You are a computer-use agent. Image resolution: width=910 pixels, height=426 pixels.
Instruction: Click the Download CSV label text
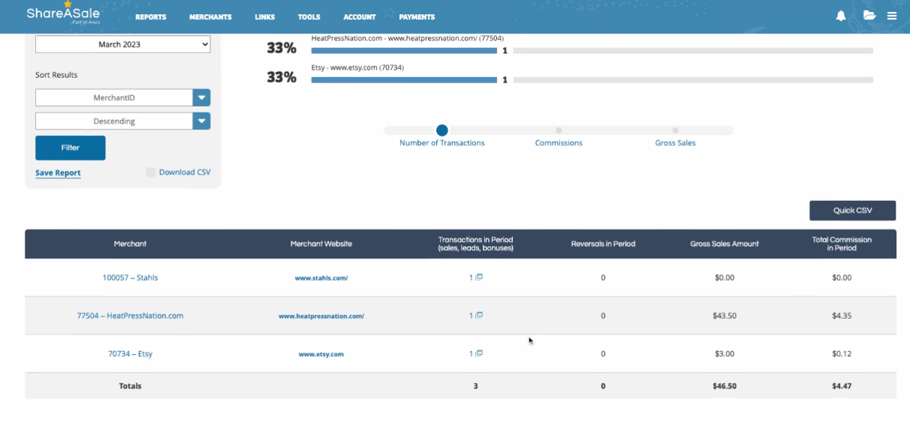coord(185,172)
